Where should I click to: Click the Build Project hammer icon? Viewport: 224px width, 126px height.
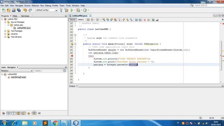click(61, 10)
